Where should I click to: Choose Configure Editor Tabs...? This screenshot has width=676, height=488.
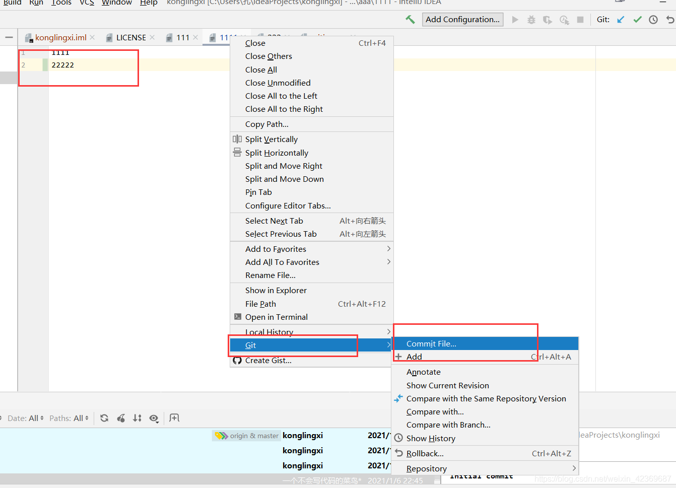click(311, 205)
